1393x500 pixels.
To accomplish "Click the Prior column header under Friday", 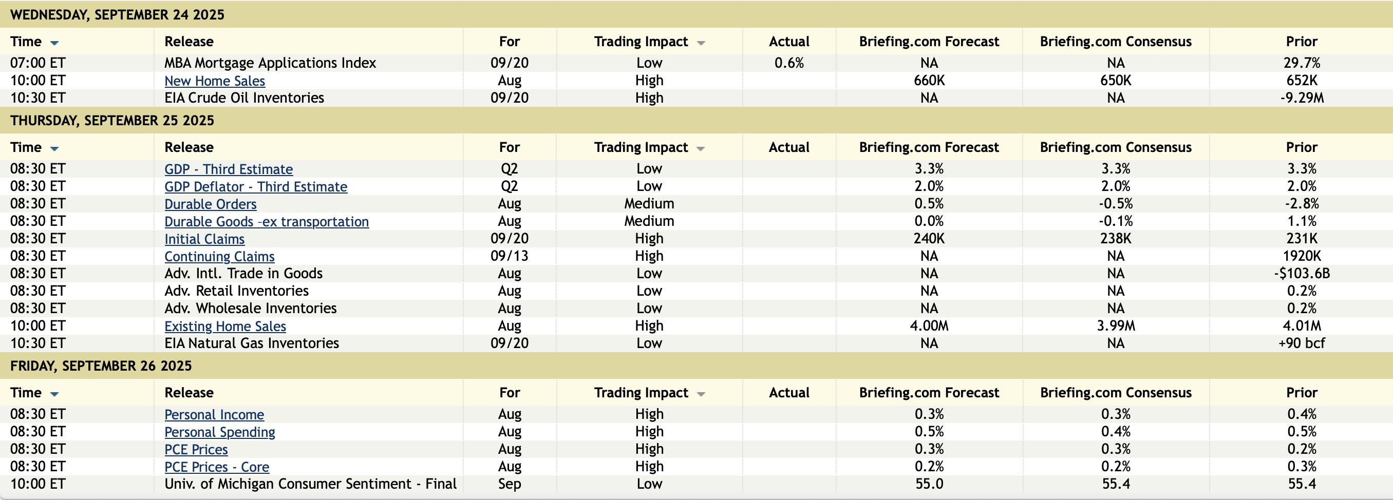I will tap(1301, 393).
